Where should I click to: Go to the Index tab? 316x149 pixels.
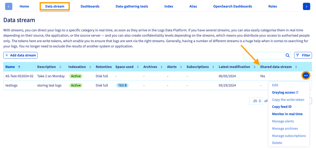169,6
